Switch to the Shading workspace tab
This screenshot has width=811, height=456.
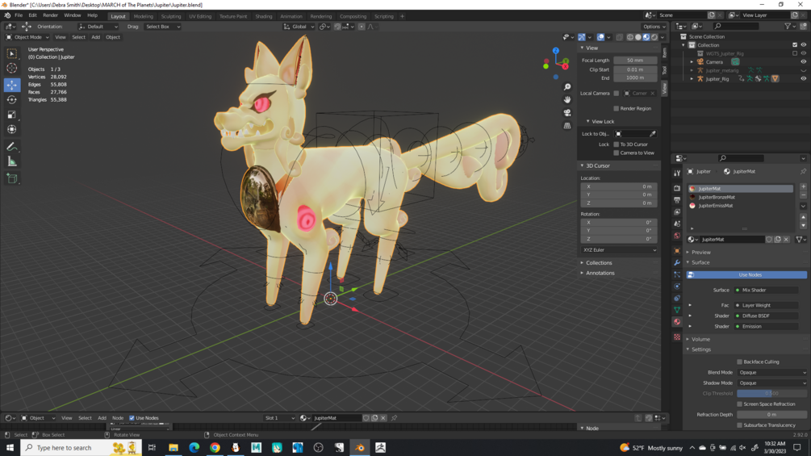(x=263, y=16)
